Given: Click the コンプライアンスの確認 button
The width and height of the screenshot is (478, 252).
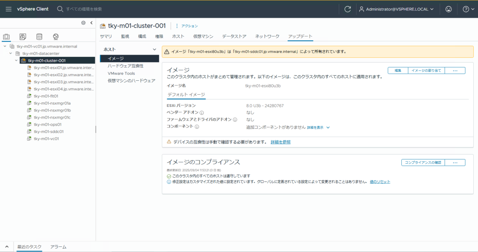Looking at the screenshot, I should [423, 162].
